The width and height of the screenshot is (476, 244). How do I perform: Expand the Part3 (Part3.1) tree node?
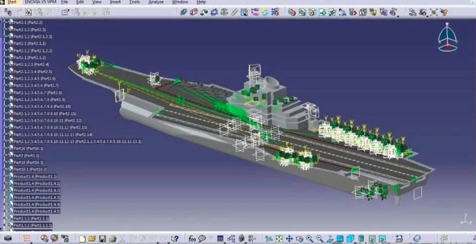pyautogui.click(x=5, y=156)
